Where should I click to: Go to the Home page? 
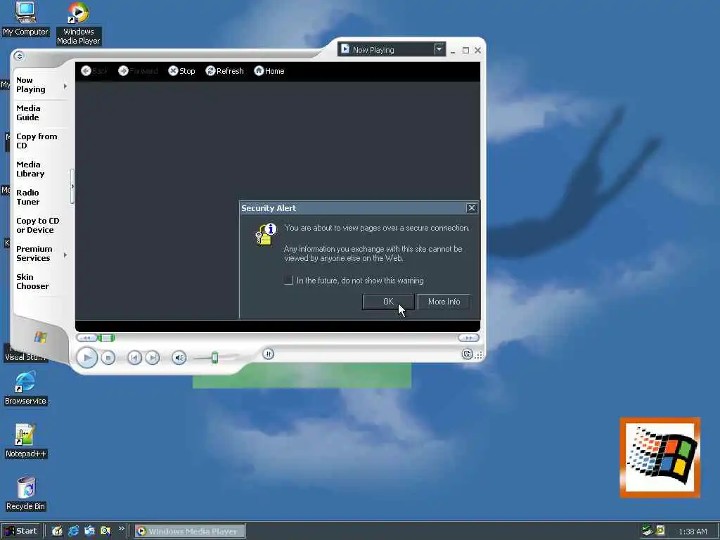[269, 71]
